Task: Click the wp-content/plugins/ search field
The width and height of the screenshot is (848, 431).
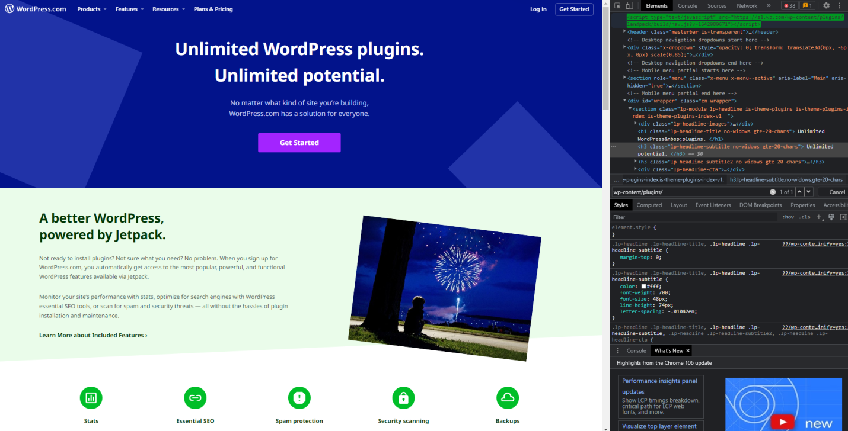Action: point(690,192)
